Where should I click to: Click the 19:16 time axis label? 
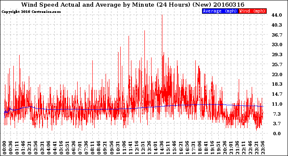tap(212, 148)
